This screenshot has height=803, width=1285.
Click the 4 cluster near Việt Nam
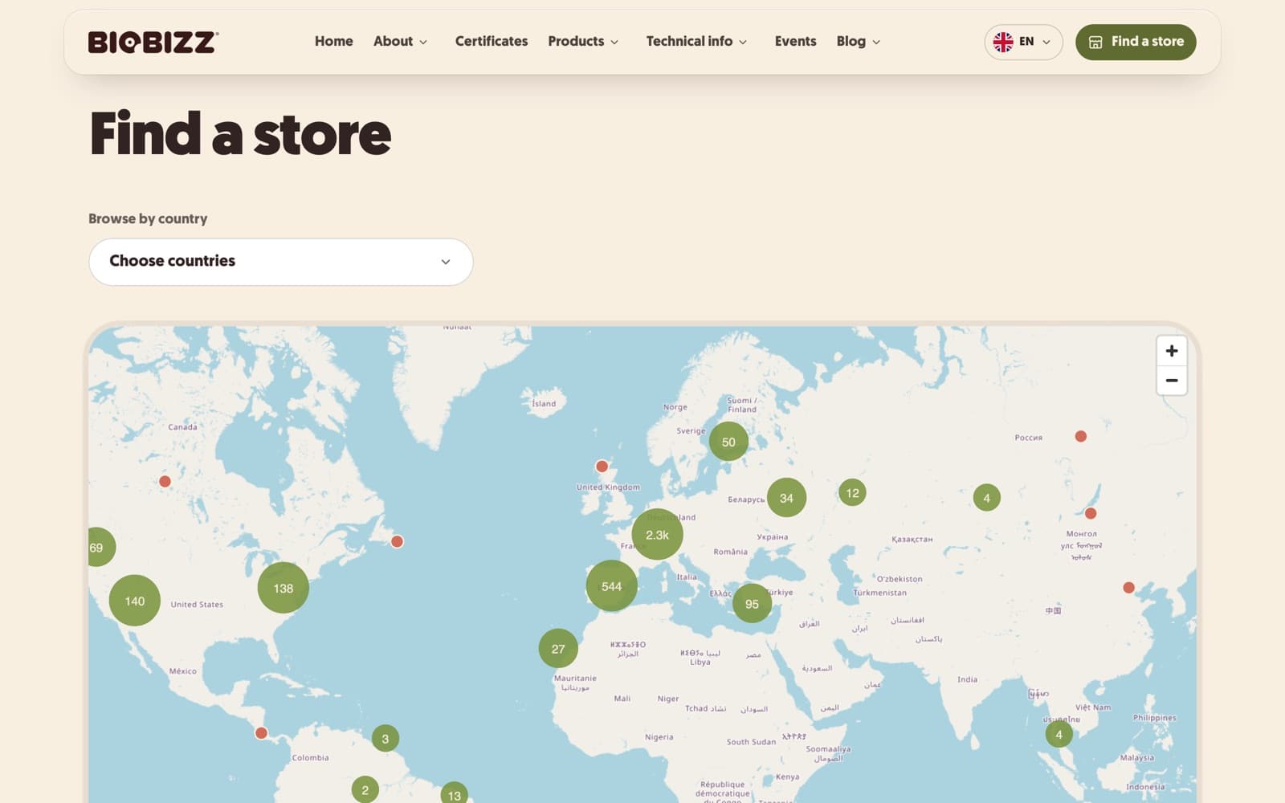click(x=1059, y=734)
